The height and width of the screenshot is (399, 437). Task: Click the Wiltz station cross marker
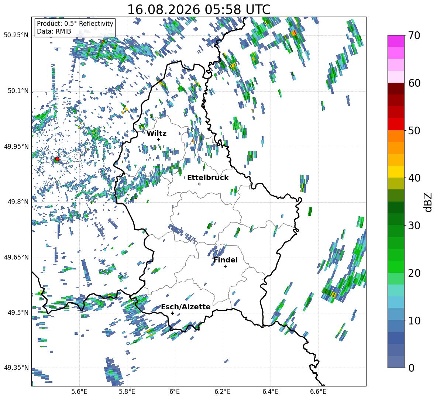pyautogui.click(x=159, y=140)
